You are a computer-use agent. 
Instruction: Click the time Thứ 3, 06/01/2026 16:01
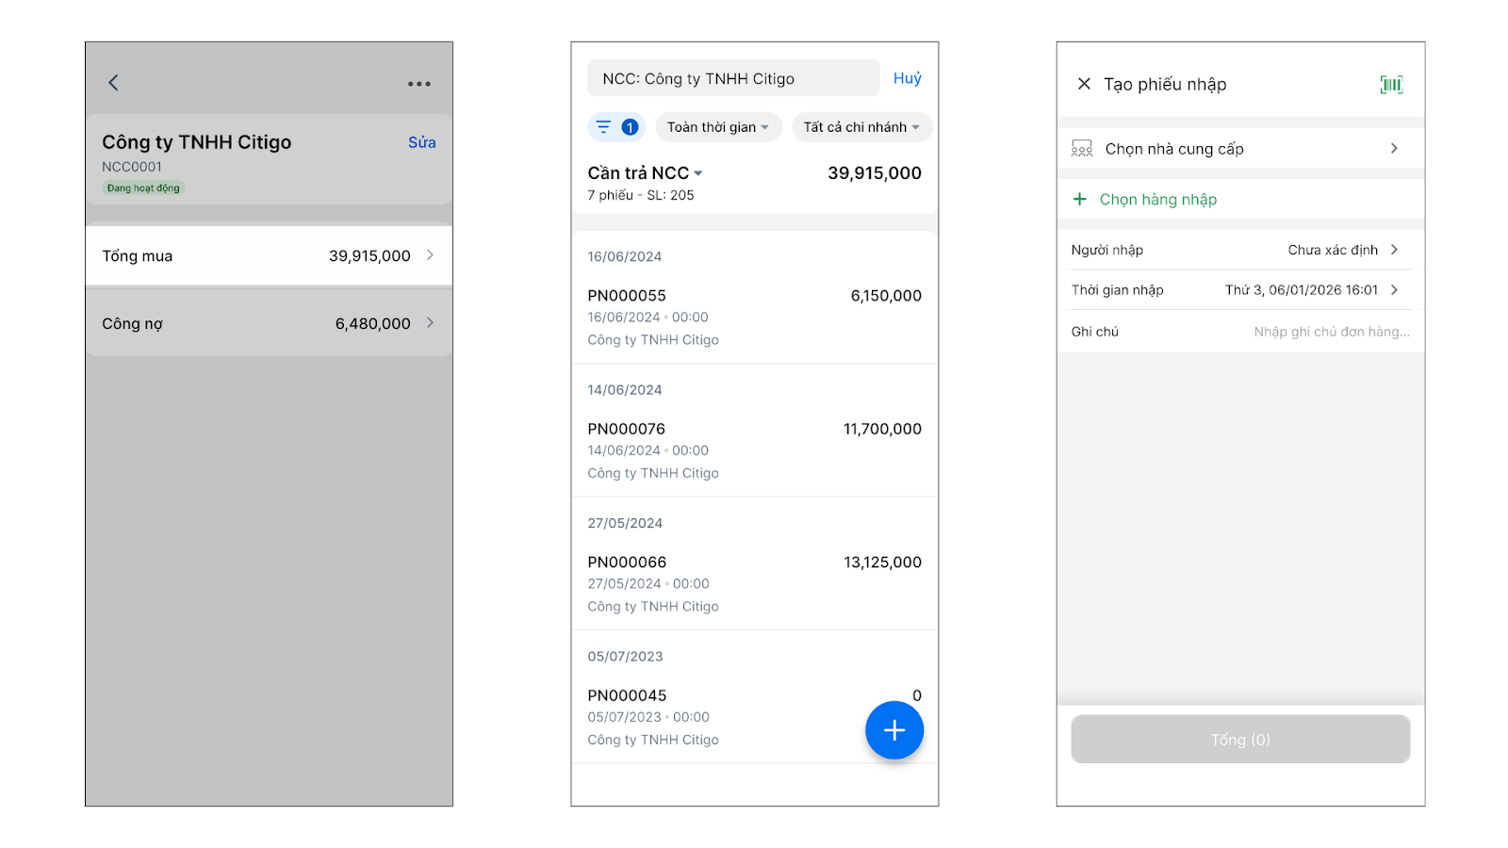pyautogui.click(x=1302, y=290)
